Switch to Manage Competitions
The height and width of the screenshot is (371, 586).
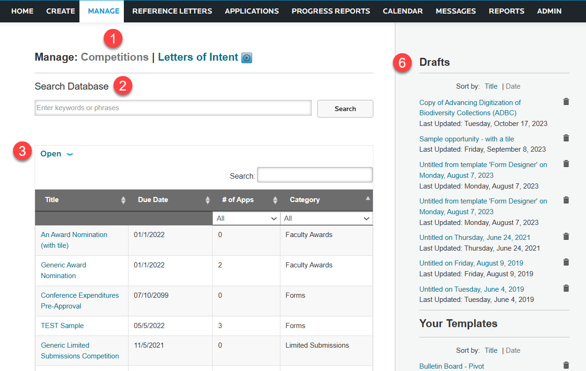115,57
